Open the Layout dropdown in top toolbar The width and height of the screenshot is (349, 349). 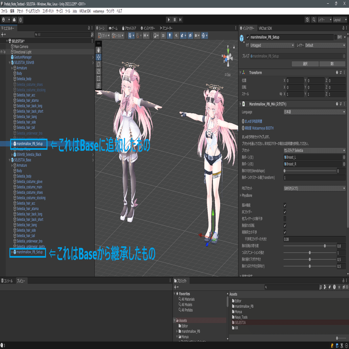pos(340,20)
